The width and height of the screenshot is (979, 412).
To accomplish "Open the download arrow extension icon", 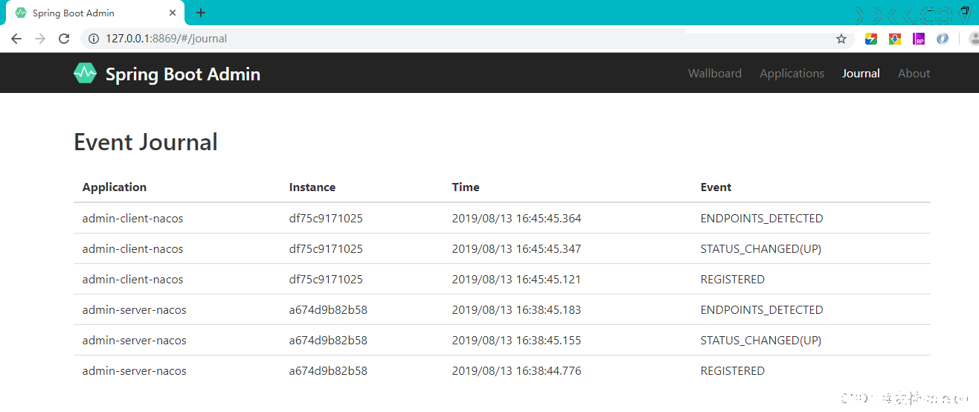I will (895, 39).
